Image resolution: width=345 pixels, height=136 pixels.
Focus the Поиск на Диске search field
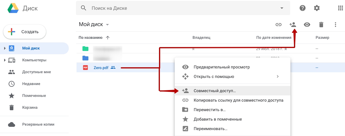(x=183, y=8)
